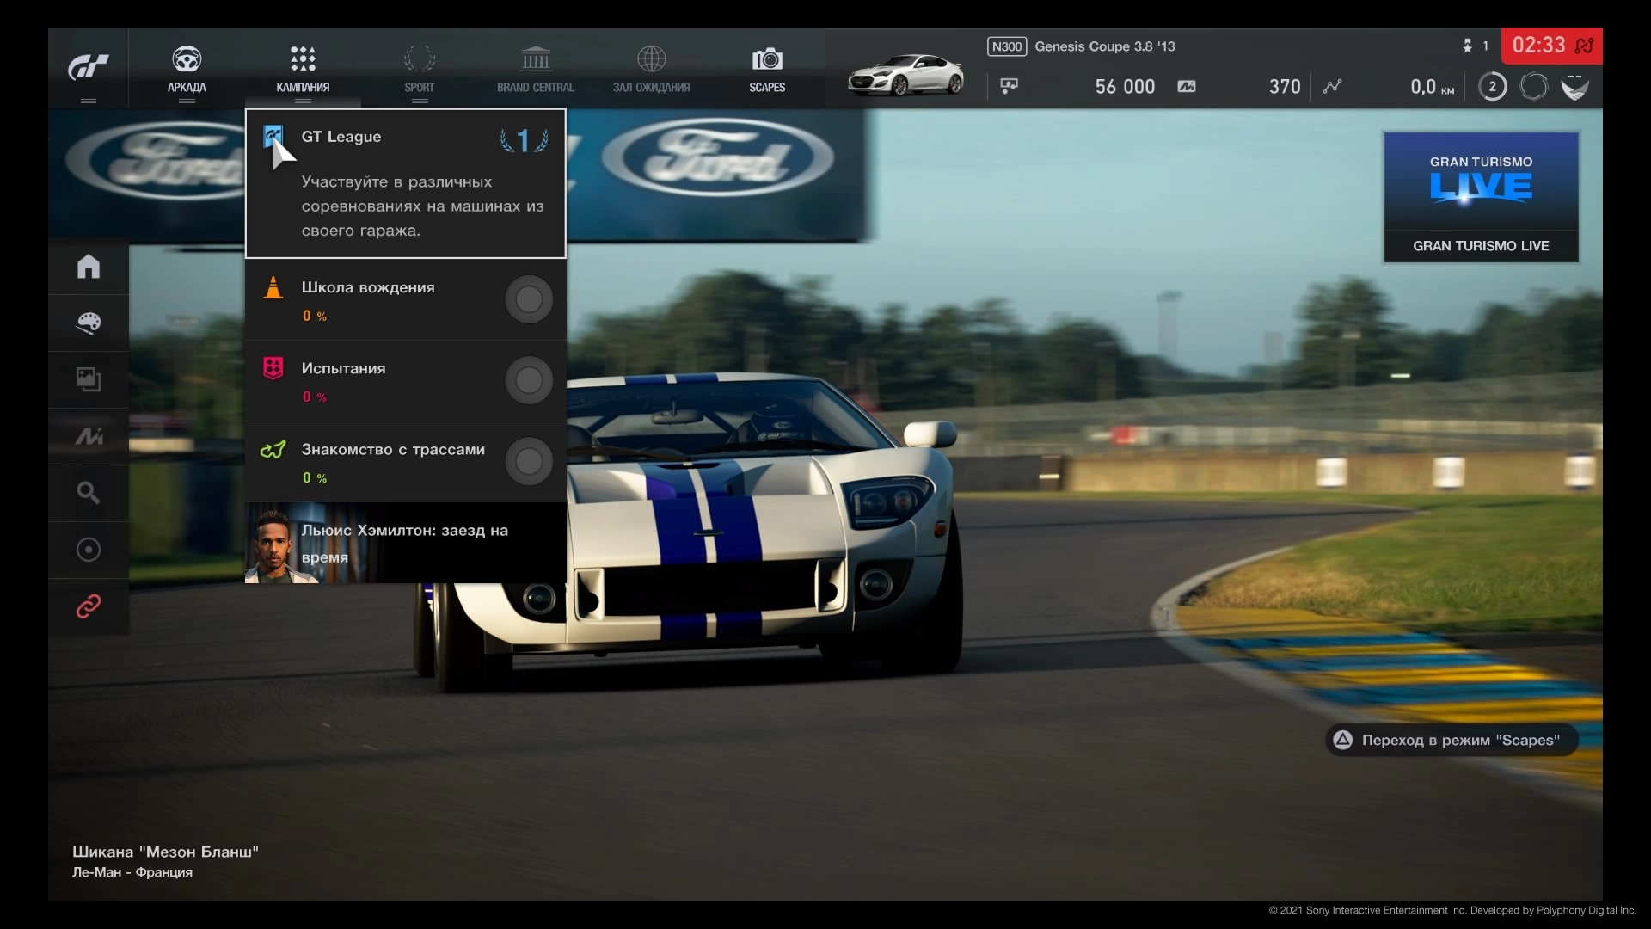Open the Brand Central tab
This screenshot has height=929, width=1651.
[535, 69]
